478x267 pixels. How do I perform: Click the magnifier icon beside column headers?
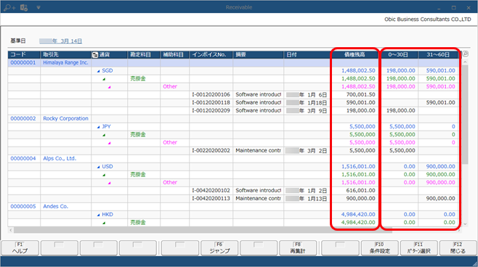click(465, 54)
